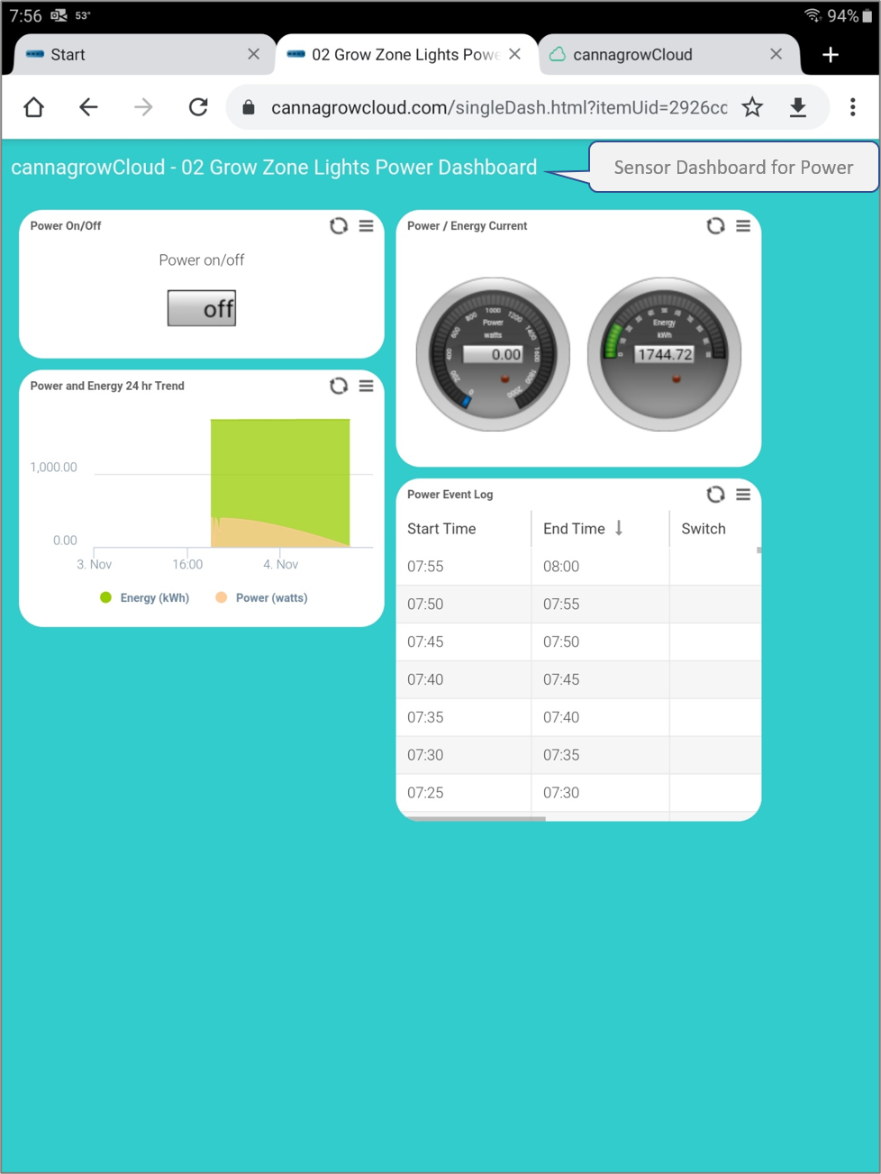Click the Start Time column header

click(x=441, y=529)
